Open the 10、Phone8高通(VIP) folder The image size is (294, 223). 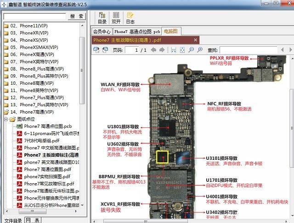pyautogui.click(x=32, y=83)
